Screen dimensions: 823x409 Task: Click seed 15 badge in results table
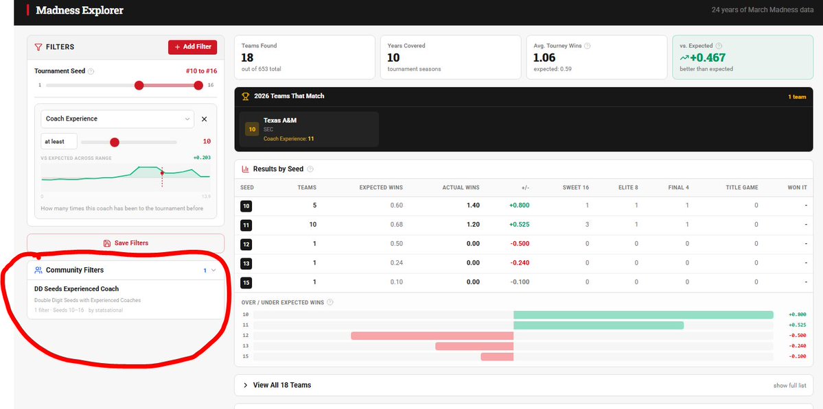coord(246,283)
